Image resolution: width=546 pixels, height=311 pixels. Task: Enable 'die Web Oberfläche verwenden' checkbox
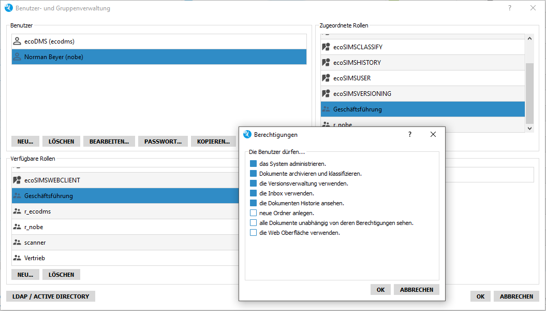point(254,233)
